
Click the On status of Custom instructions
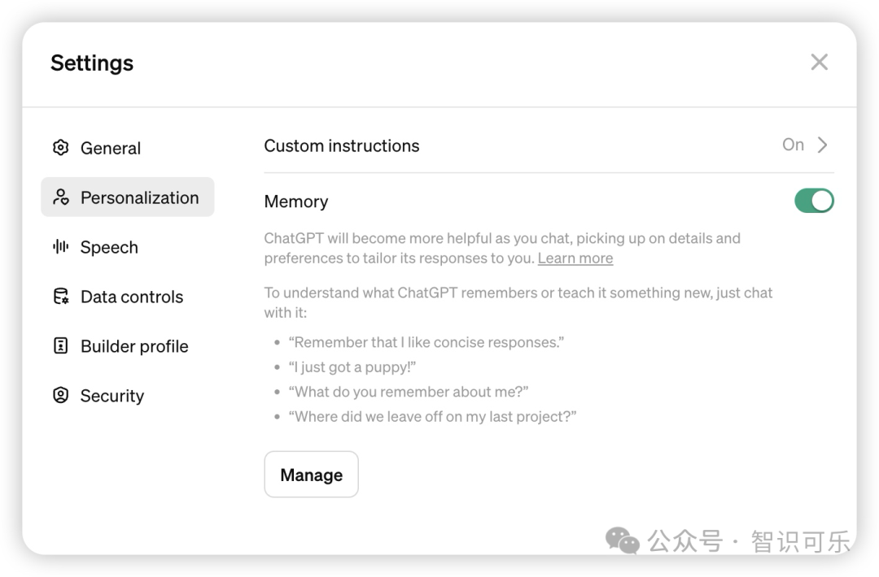[793, 145]
